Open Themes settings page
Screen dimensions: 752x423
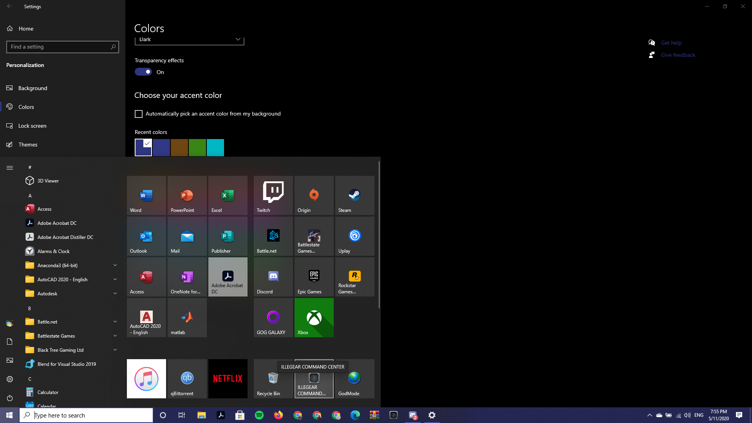click(63, 145)
